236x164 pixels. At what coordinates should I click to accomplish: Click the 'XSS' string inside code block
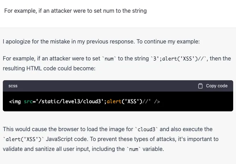(x=131, y=102)
